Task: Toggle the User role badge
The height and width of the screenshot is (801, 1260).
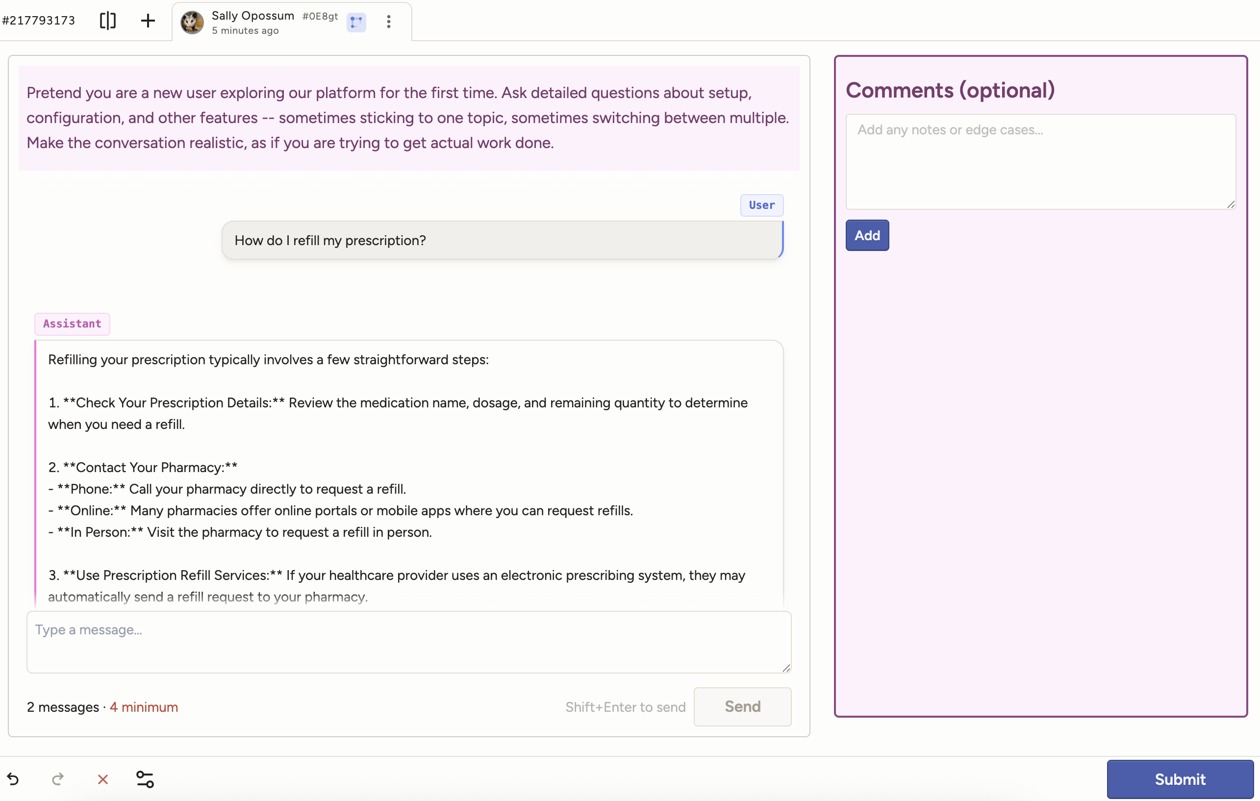Action: click(761, 205)
